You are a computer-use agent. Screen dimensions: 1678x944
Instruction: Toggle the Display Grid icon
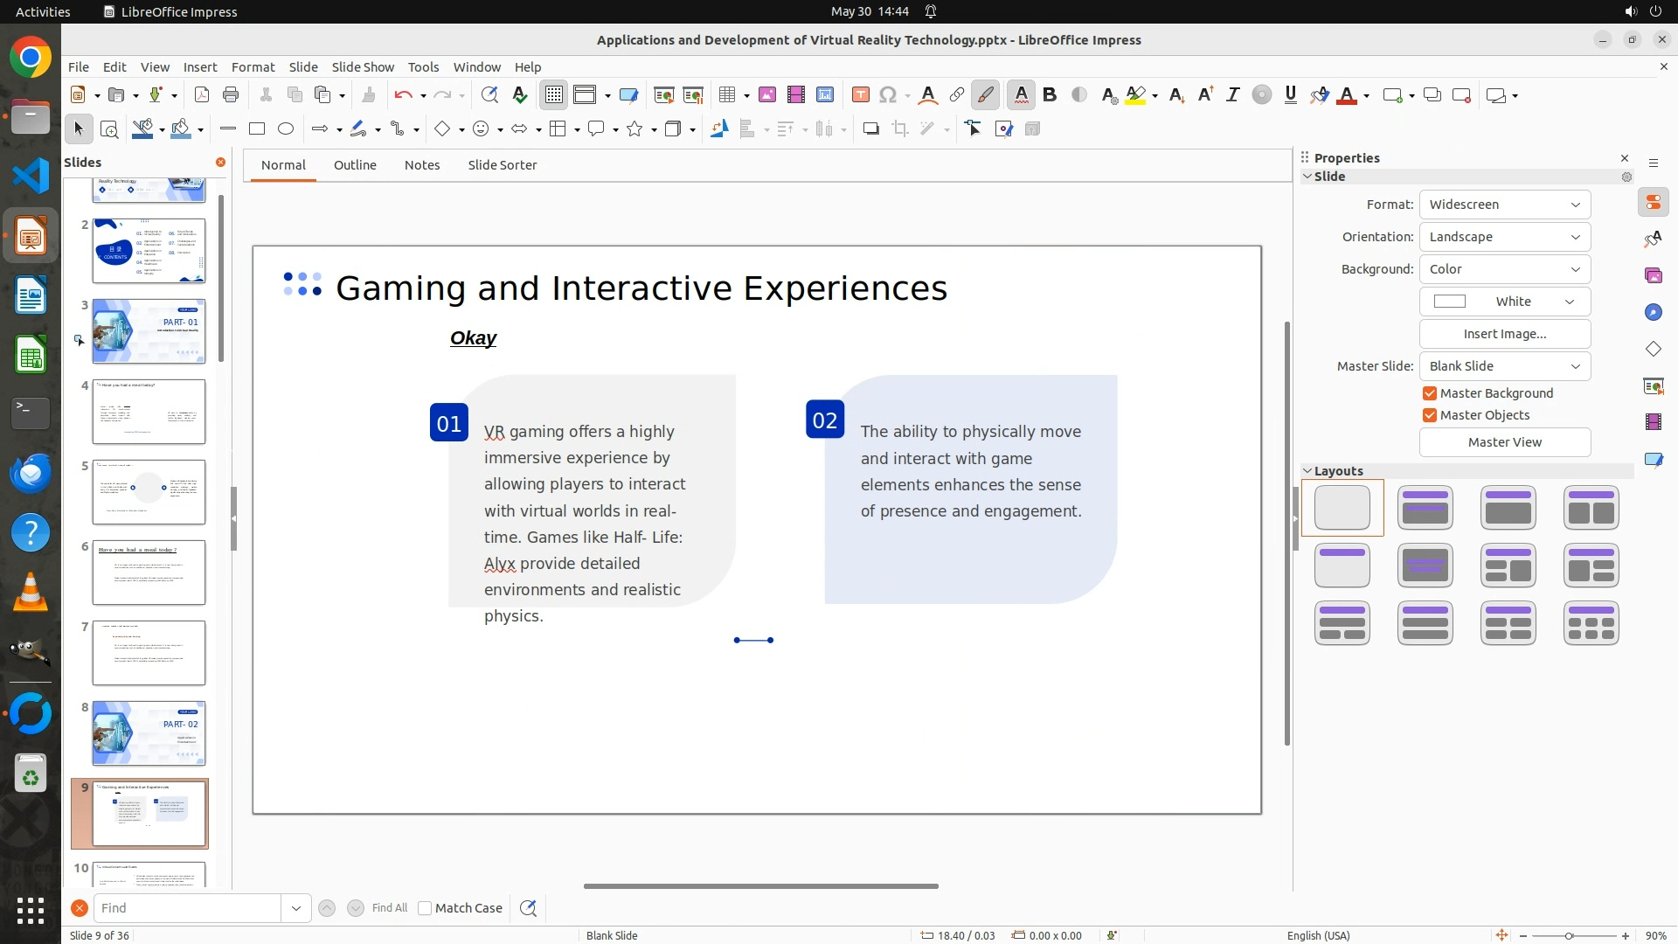(554, 95)
